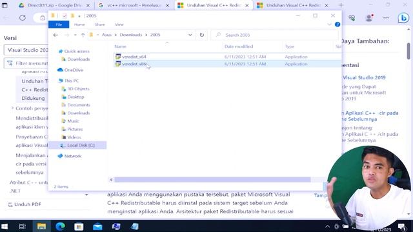Click Asus in the address breadcrumb

tap(106, 35)
